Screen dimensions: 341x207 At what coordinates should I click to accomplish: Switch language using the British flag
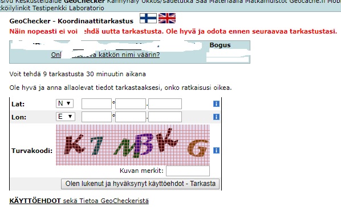click(x=167, y=18)
